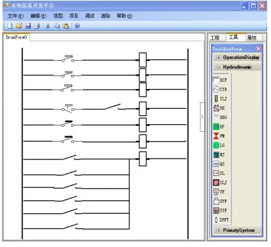
Task: Select the QS component in the toolbox
Action: point(219,164)
